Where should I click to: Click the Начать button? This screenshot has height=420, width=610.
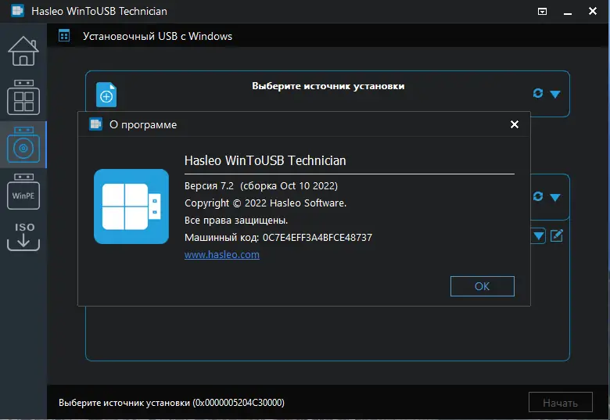[560, 403]
